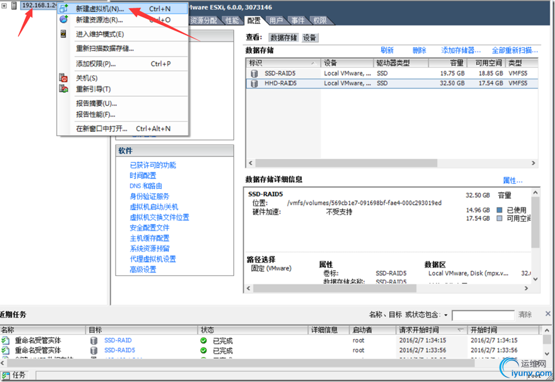Choose Enter Maintenance Mode (进入维护模式)
This screenshot has height=382, width=555.
point(123,35)
